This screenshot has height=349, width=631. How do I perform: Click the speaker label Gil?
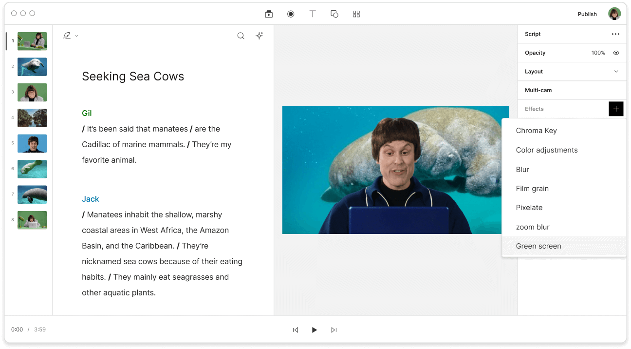87,113
